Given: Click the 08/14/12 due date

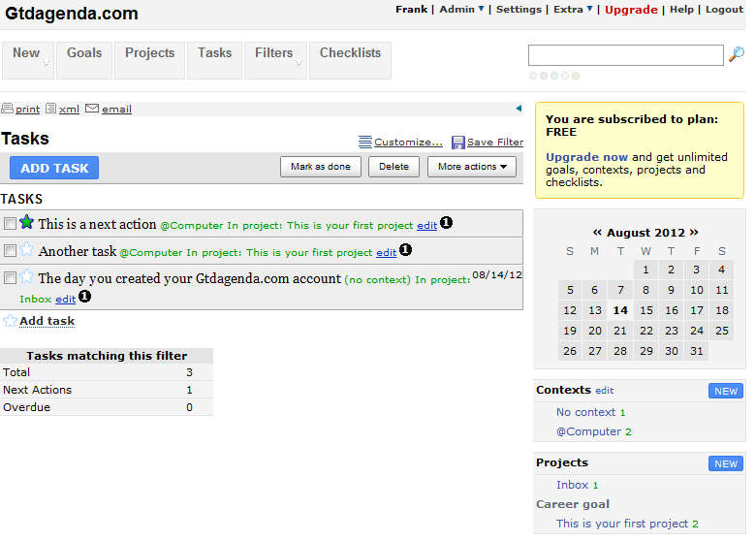Looking at the screenshot, I should click(497, 274).
